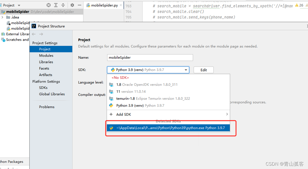Click the expand all icon in Project panel
Viewport: 308px width, 169px height.
pyautogui.click(x=56, y=5)
